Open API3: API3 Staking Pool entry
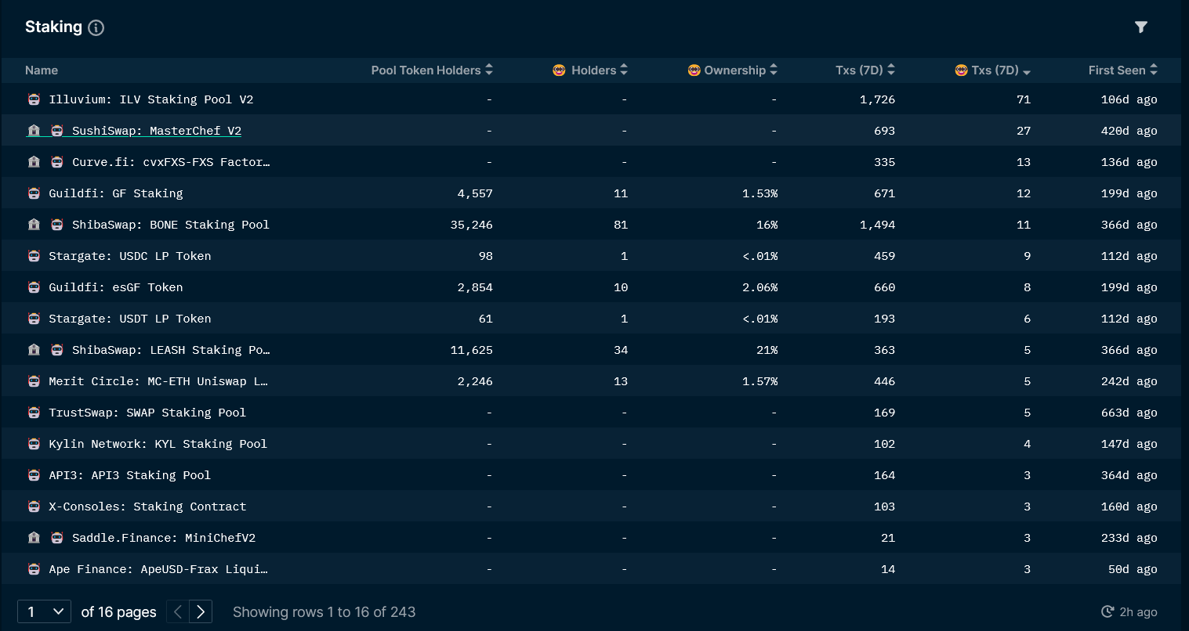Image resolution: width=1189 pixels, height=631 pixels. 130,475
